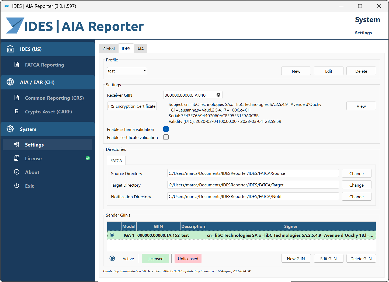Click the IRS Encryption Certificate button
This screenshot has height=282, width=389.
point(132,106)
